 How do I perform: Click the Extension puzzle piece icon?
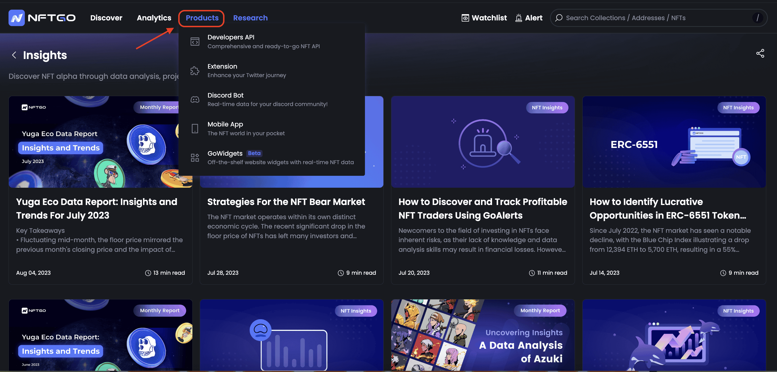(x=195, y=71)
